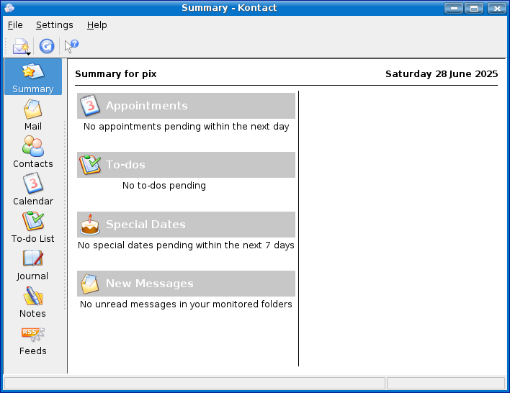The height and width of the screenshot is (393, 510).
Task: Open the Help menu
Action: [x=97, y=25]
